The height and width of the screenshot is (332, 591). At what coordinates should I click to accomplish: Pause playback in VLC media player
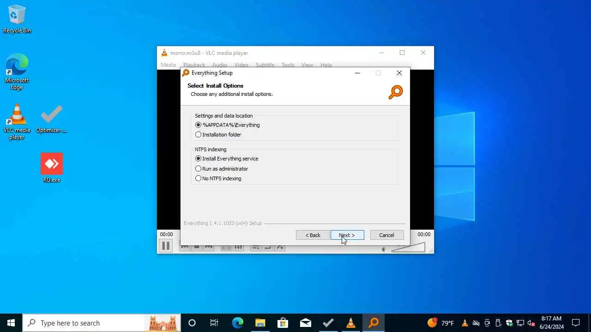pyautogui.click(x=166, y=246)
